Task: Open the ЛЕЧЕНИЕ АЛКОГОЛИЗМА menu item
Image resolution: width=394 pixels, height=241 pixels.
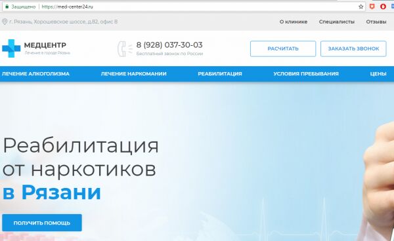Action: 35,74
